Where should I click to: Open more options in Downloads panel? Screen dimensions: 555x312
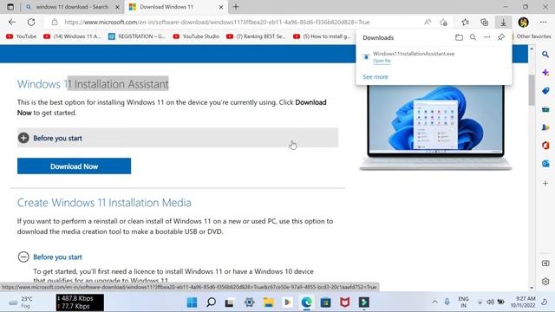[x=487, y=37]
